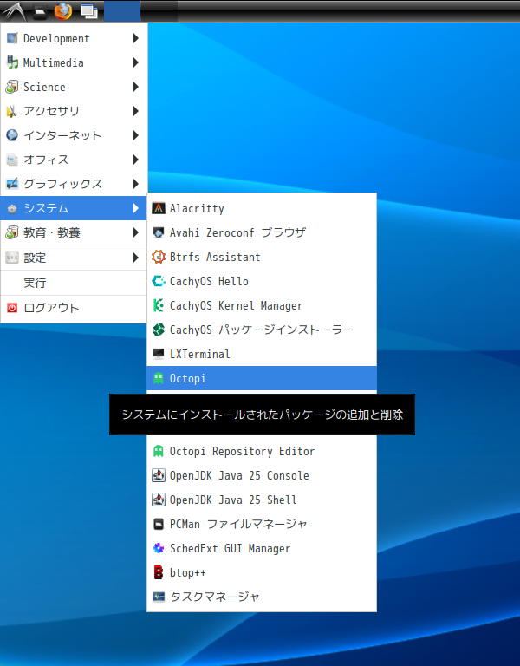
Task: Click the Alacritty app icon
Action: coord(159,208)
